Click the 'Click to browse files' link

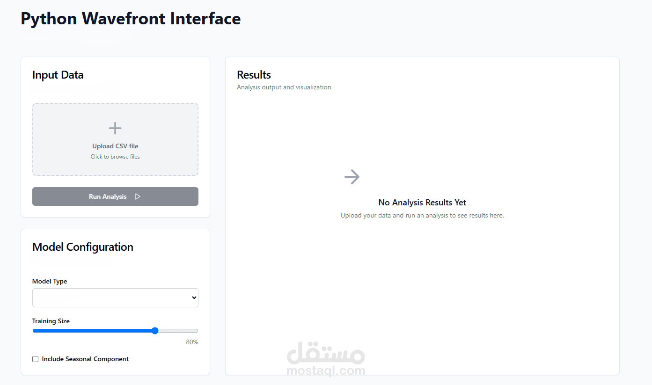(x=115, y=157)
